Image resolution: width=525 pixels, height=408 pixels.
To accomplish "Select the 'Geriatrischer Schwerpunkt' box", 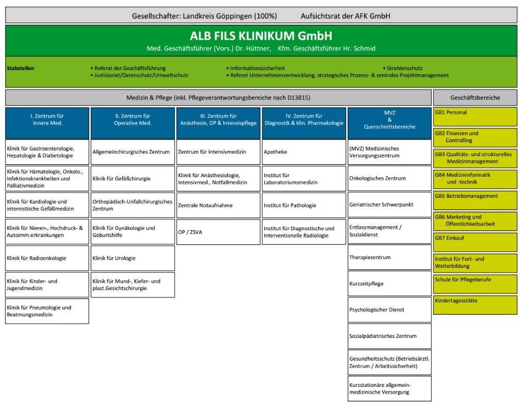I will point(390,205).
